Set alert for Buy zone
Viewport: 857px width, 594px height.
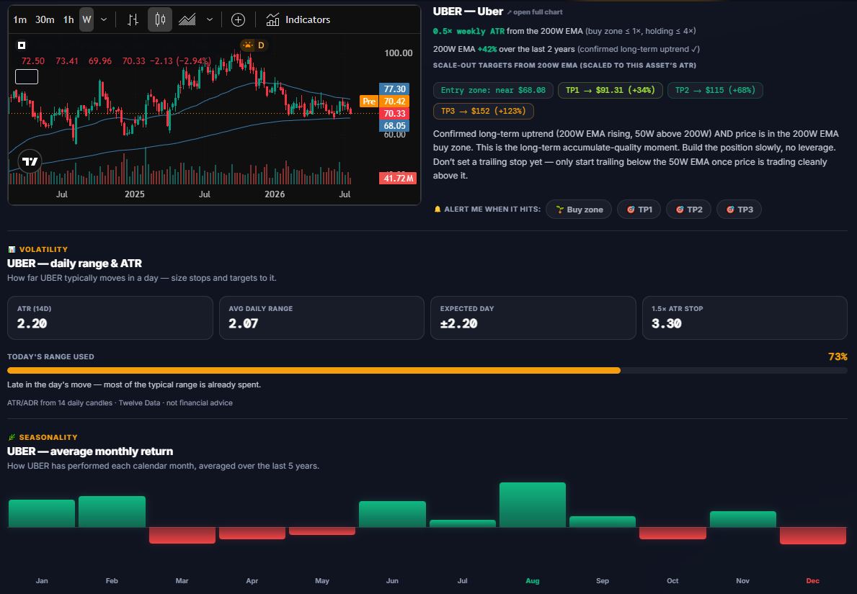point(579,209)
